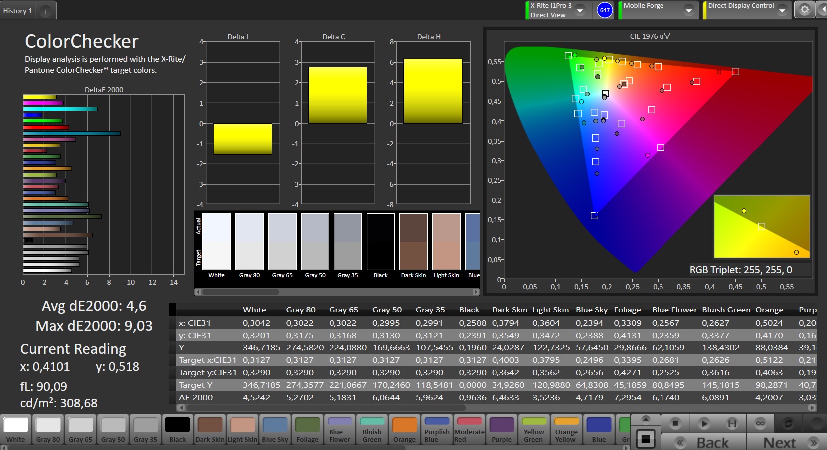Image resolution: width=827 pixels, height=450 pixels.
Task: Select the Orange patch in bottom bar
Action: tap(404, 429)
